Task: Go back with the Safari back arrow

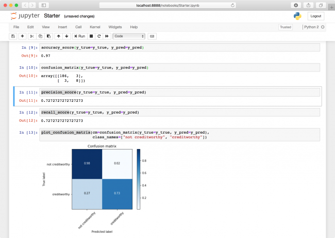Action: tap(25, 5)
